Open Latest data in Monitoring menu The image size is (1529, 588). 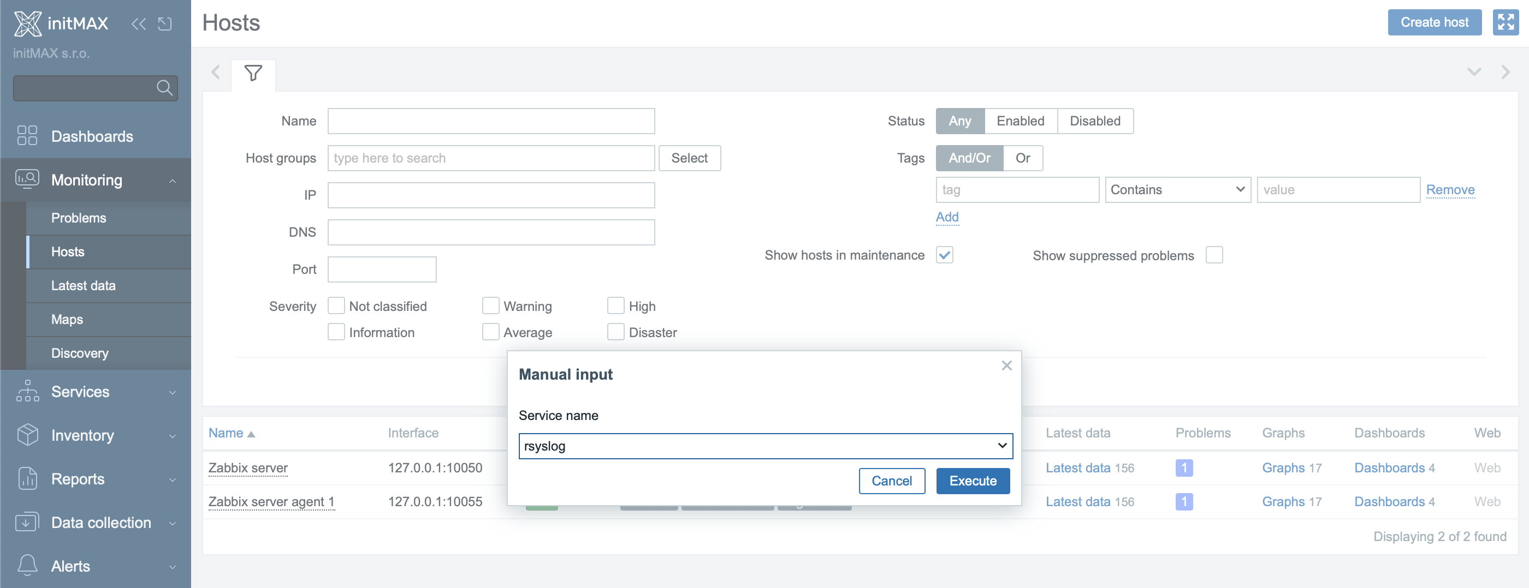coord(83,286)
